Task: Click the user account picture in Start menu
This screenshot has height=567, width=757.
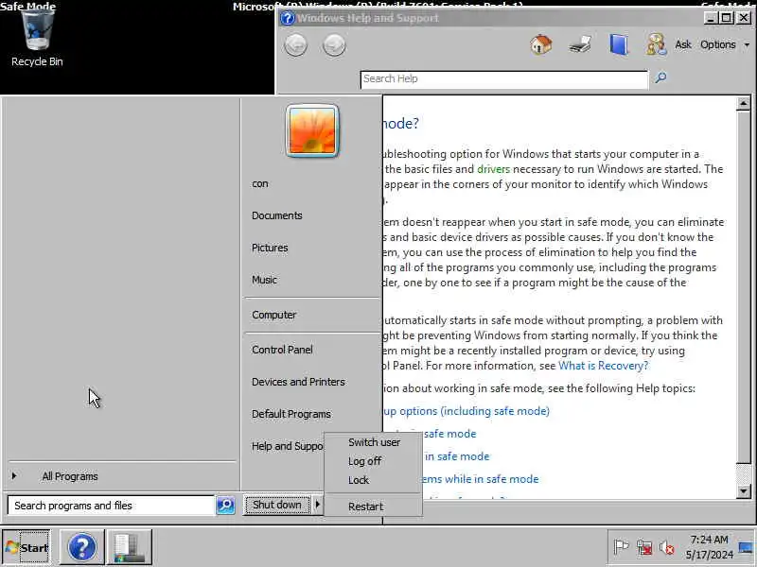Action: click(312, 130)
